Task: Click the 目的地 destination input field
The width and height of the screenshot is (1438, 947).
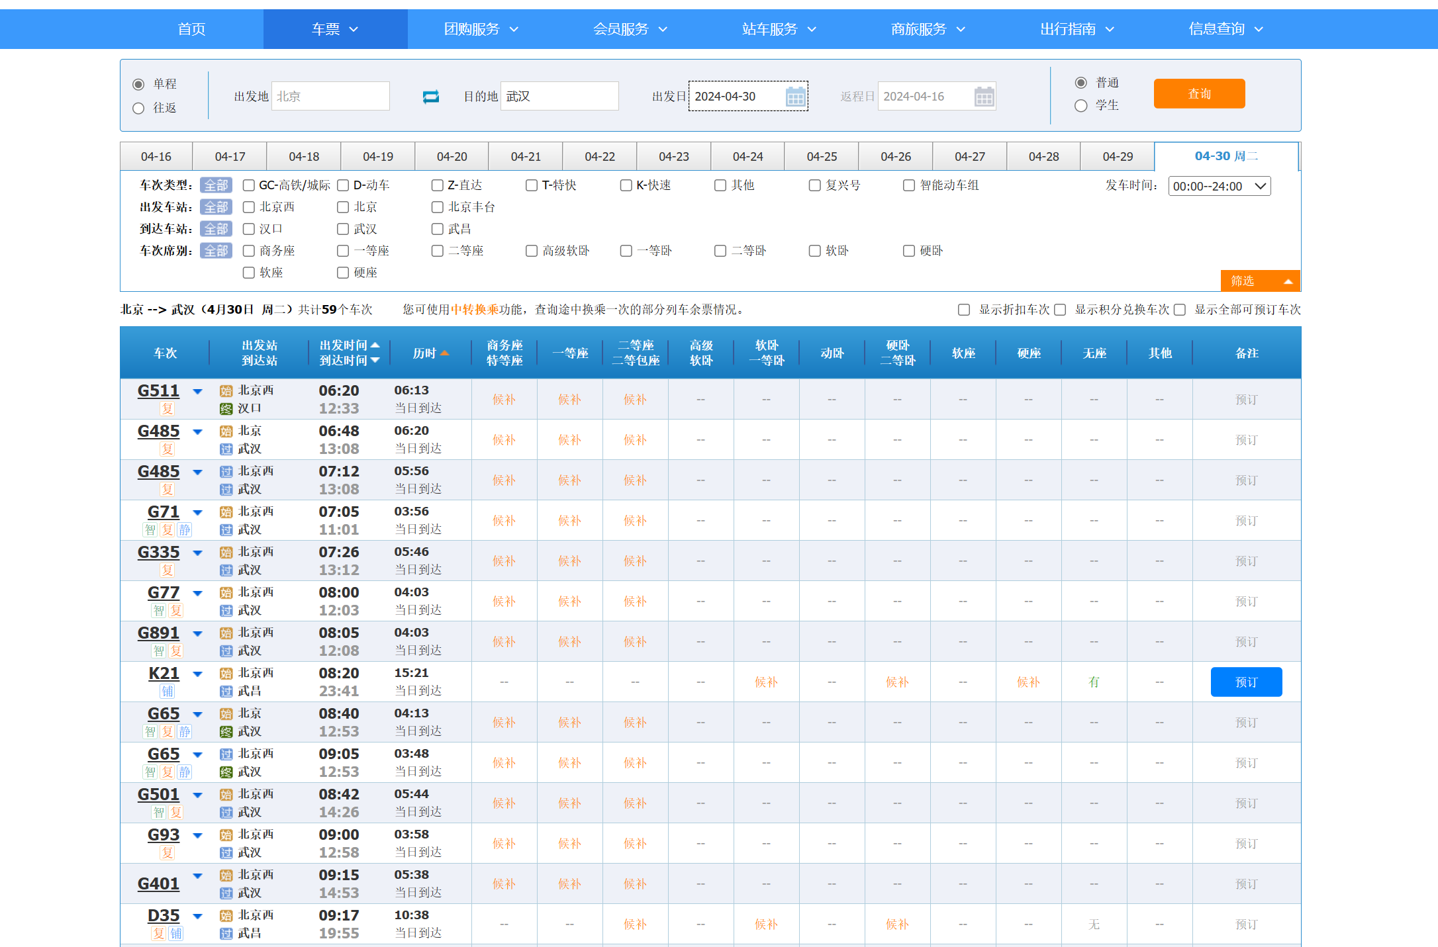Action: coord(559,97)
